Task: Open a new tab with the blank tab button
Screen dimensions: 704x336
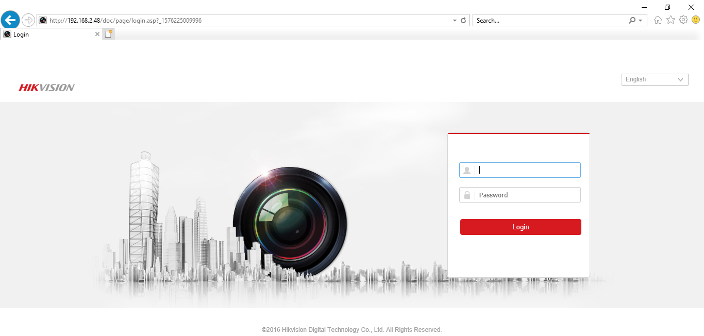Action: tap(108, 34)
